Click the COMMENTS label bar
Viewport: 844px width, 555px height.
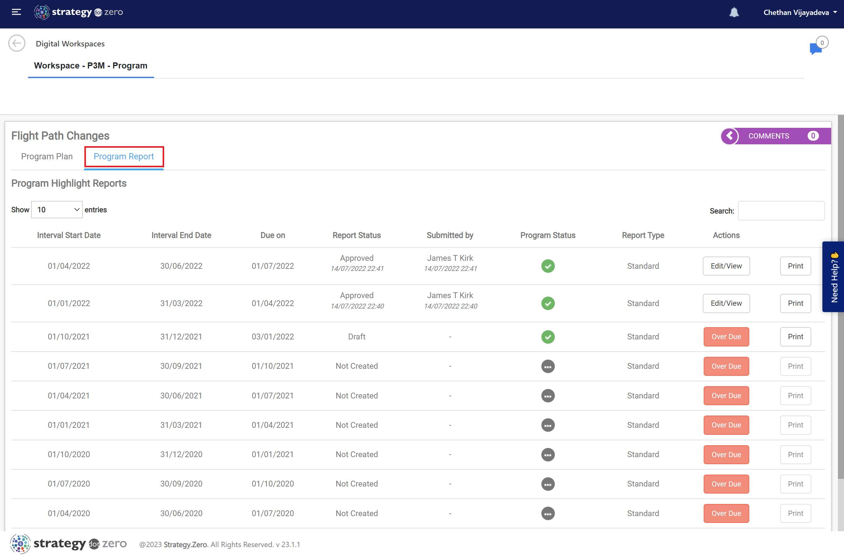click(x=768, y=136)
